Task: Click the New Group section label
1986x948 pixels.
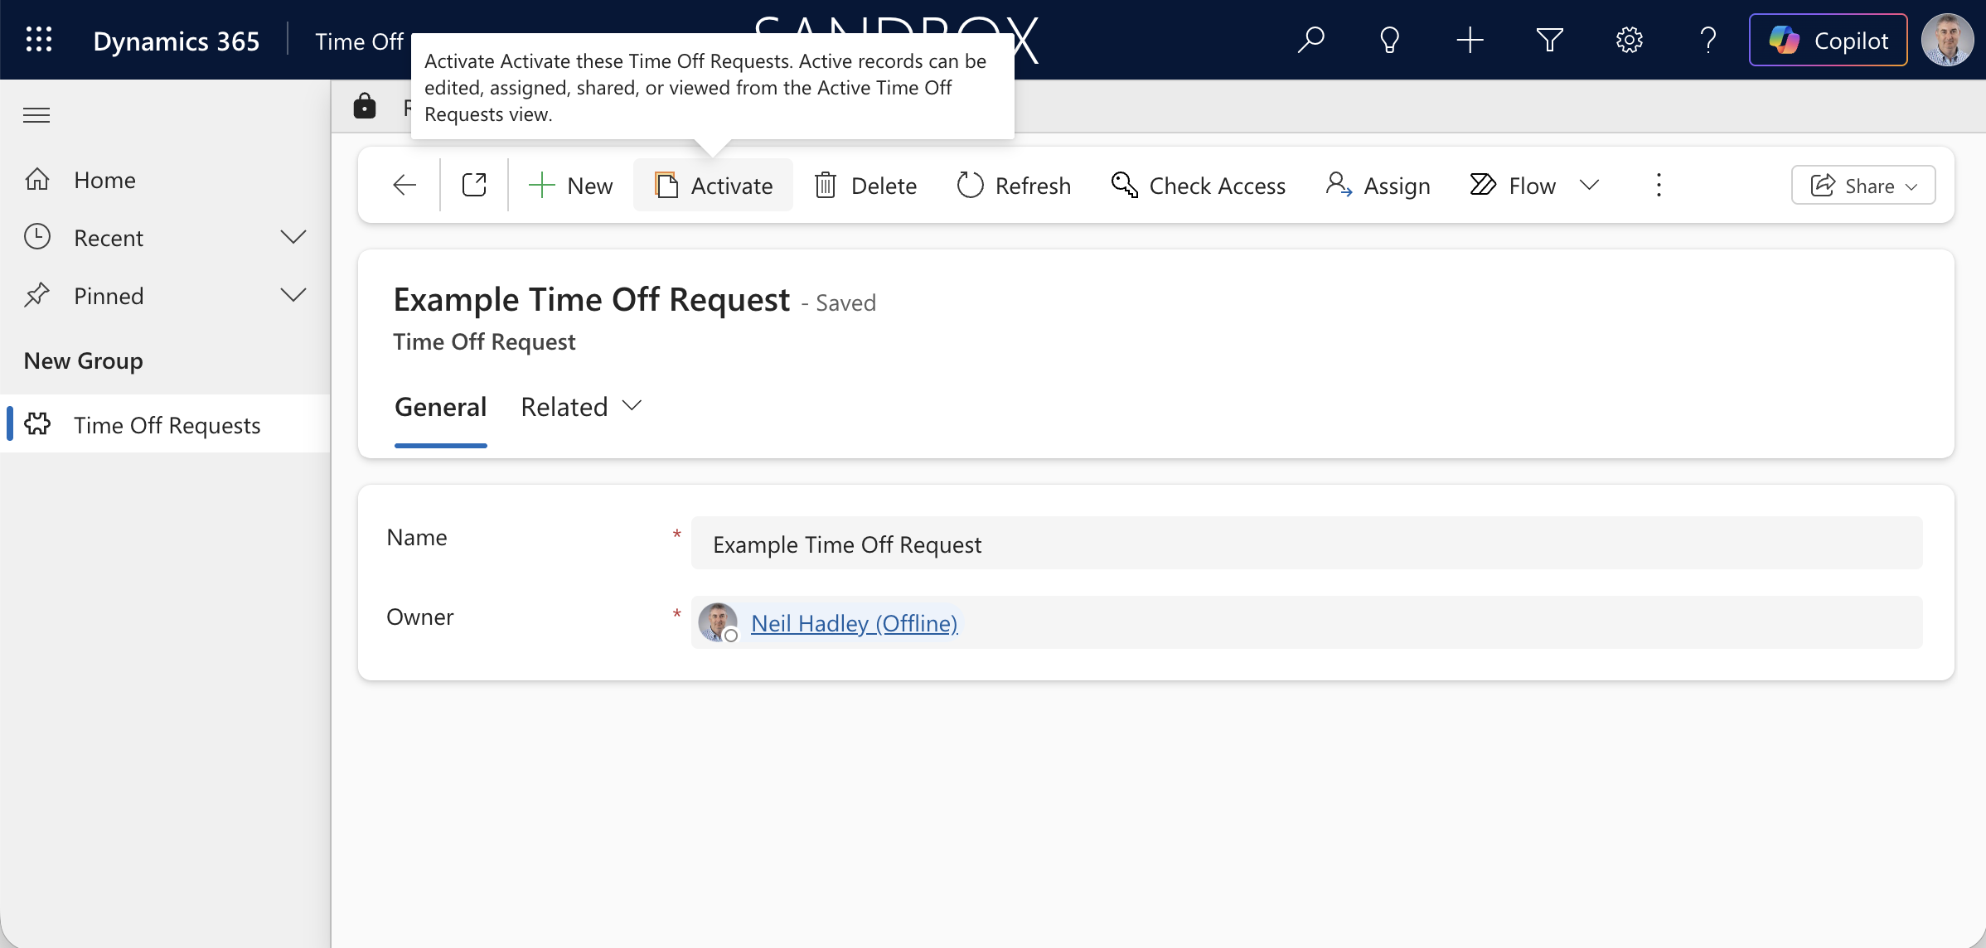Action: pyautogui.click(x=83, y=360)
